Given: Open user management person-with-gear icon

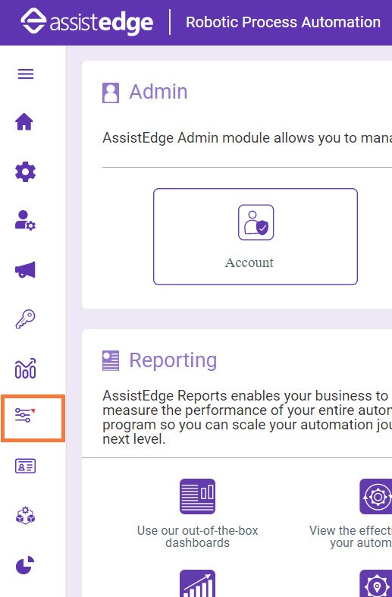Looking at the screenshot, I should (x=25, y=221).
